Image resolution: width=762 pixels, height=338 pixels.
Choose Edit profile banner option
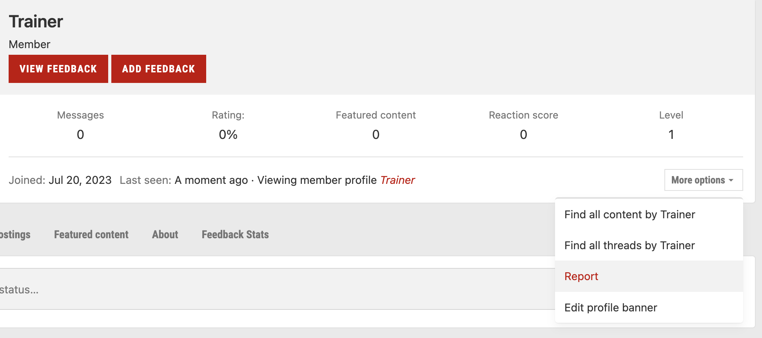click(x=611, y=307)
